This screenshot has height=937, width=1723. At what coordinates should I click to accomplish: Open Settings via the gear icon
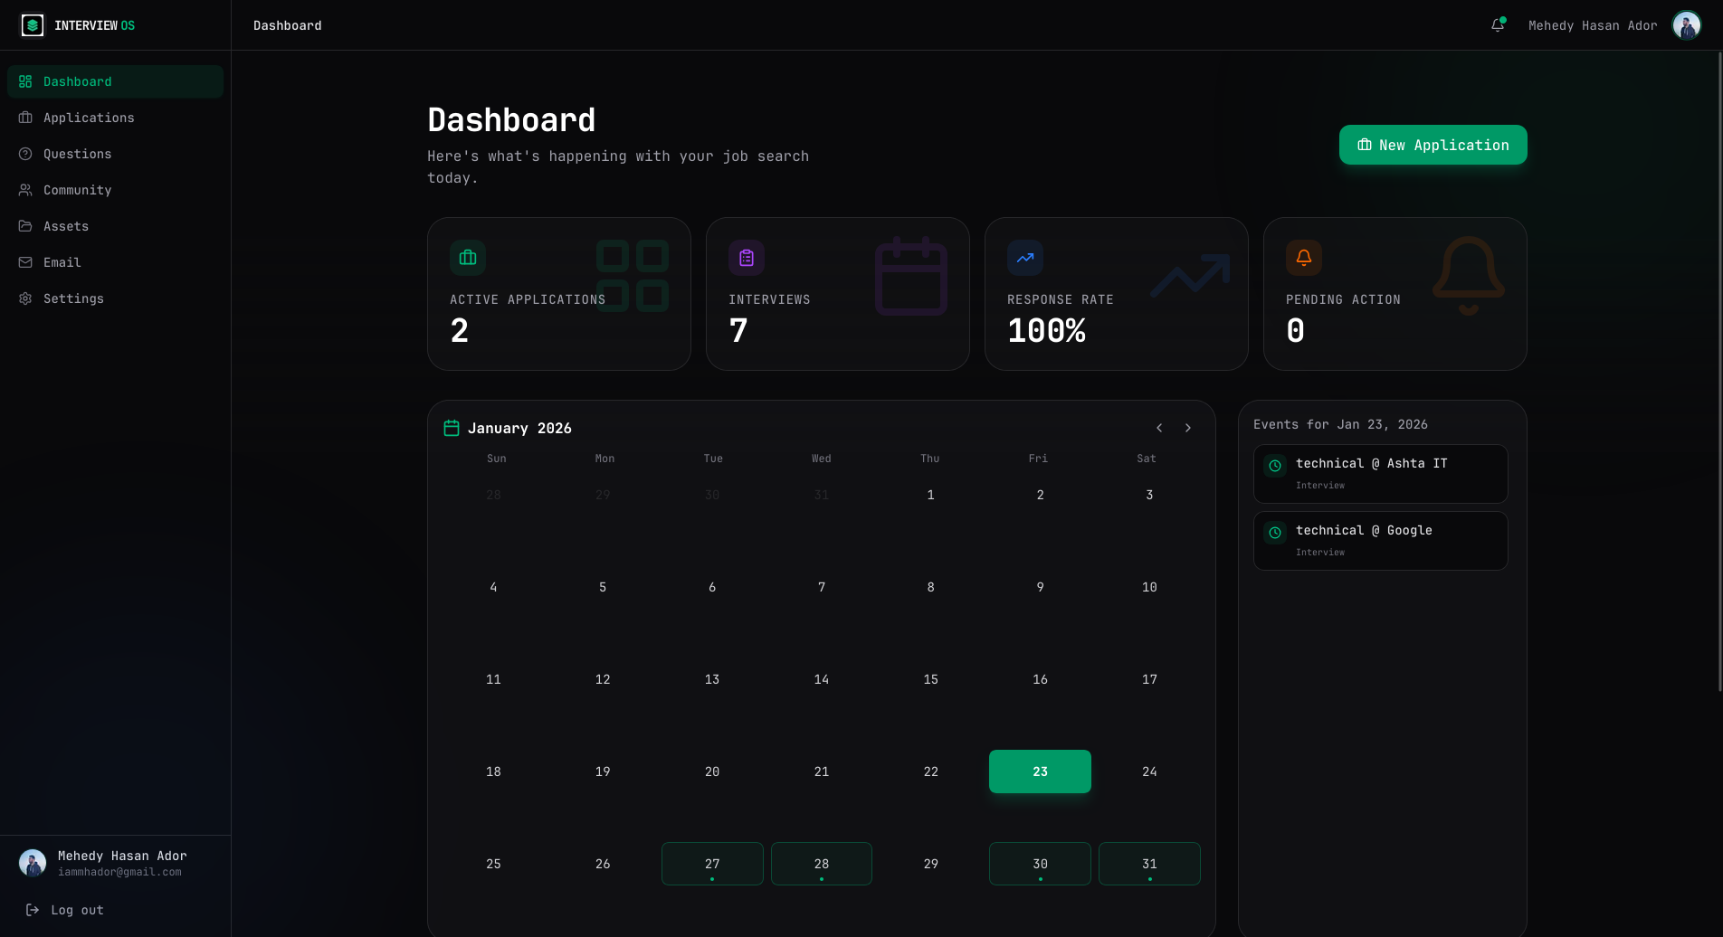[x=24, y=298]
